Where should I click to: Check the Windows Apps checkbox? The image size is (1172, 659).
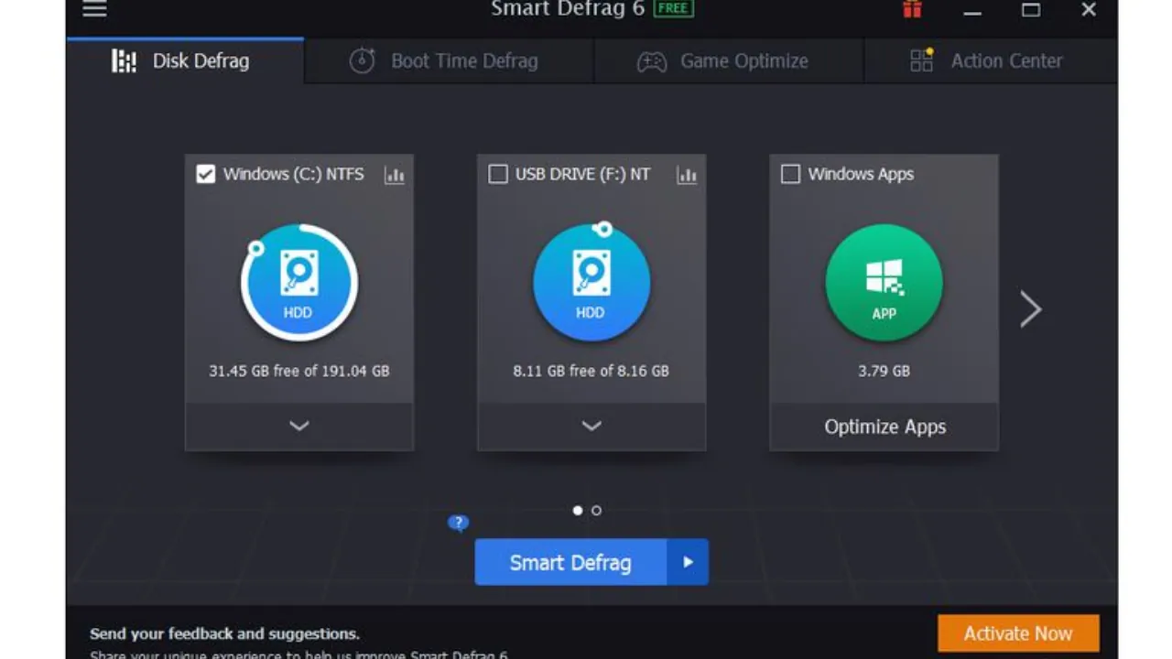click(x=790, y=174)
